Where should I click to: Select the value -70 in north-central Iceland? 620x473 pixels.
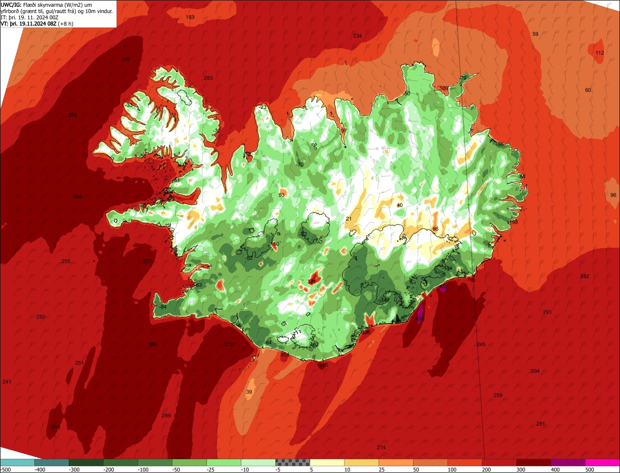[x=300, y=164]
